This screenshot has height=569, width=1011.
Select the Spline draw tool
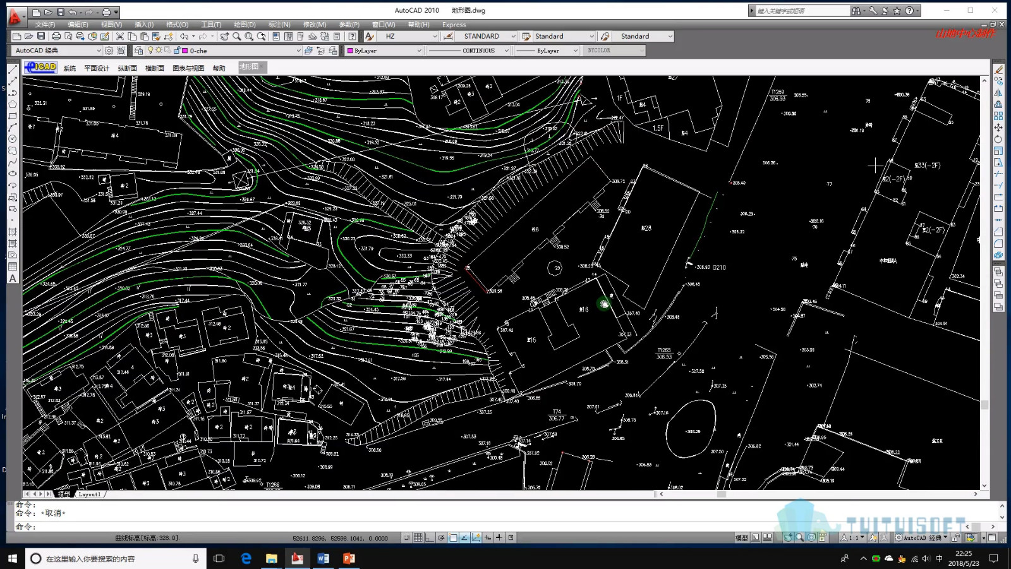(12, 162)
